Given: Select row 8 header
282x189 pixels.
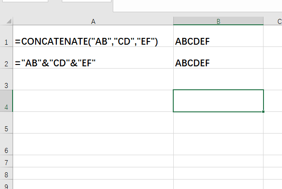Looking at the screenshot, I should point(6,173).
